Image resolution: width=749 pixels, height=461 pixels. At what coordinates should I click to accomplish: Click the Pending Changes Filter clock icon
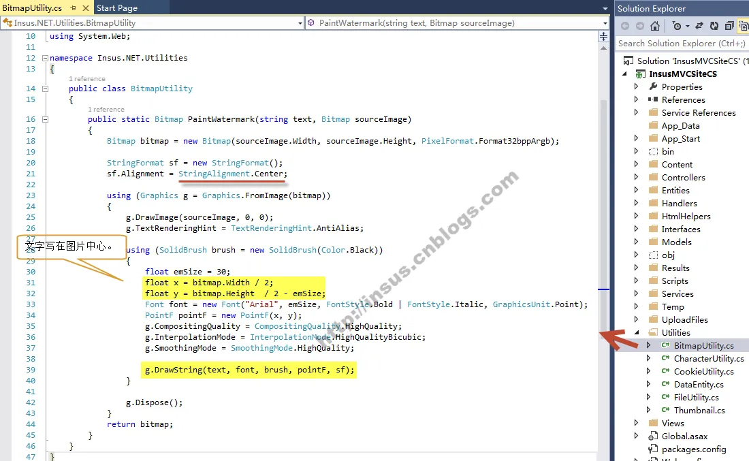click(x=677, y=26)
